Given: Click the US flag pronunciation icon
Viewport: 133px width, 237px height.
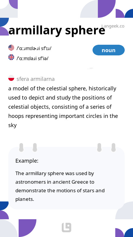Looking at the screenshot, I should pos(11,48).
